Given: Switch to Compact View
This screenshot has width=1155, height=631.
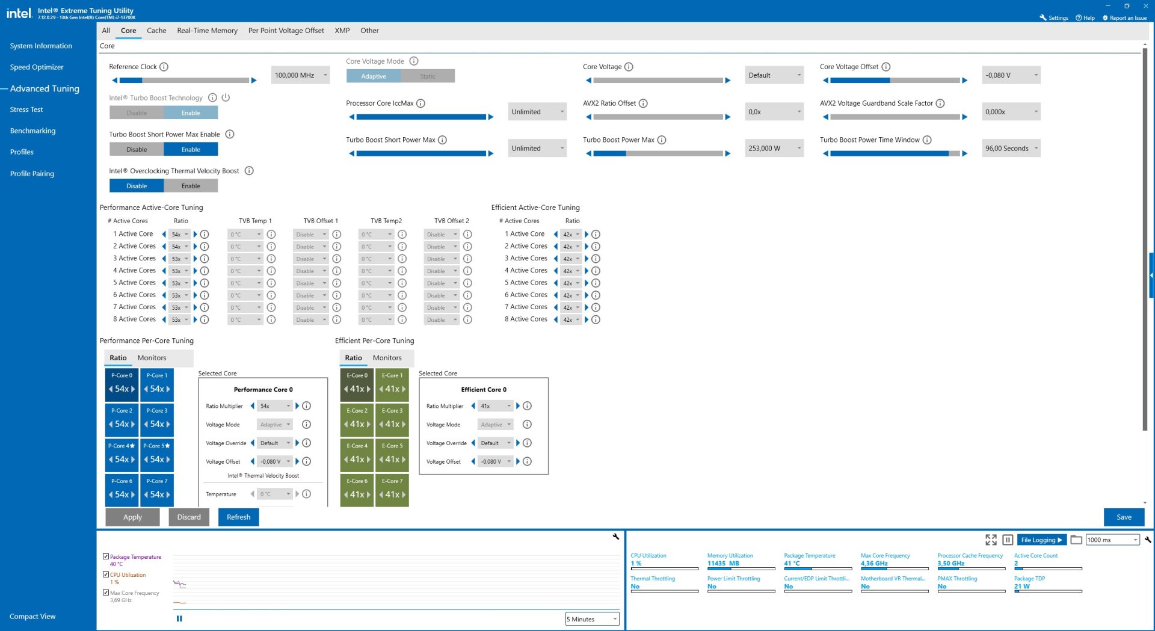Looking at the screenshot, I should [x=32, y=617].
